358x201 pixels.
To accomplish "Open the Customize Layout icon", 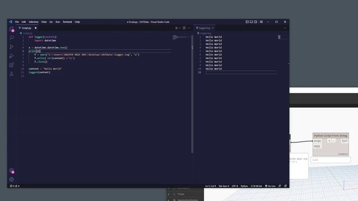I will [261, 22].
